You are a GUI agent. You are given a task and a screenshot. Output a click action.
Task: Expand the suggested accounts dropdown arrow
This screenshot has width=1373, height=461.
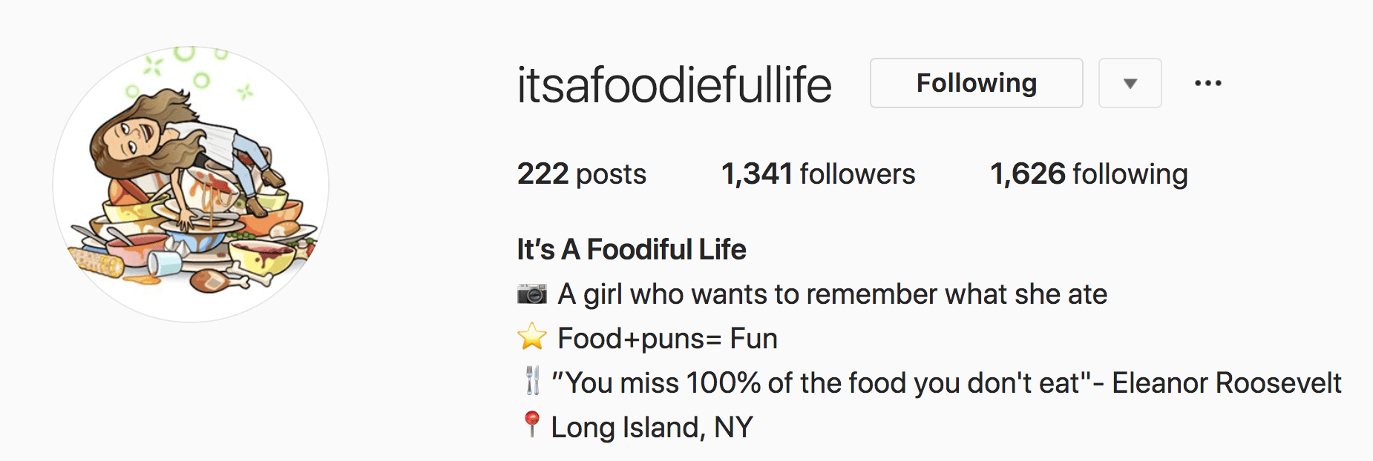click(1130, 83)
